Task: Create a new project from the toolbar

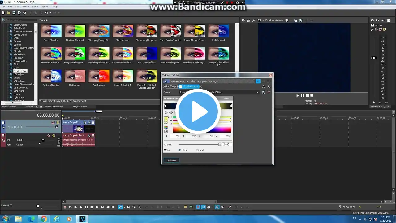Action: coord(3,13)
